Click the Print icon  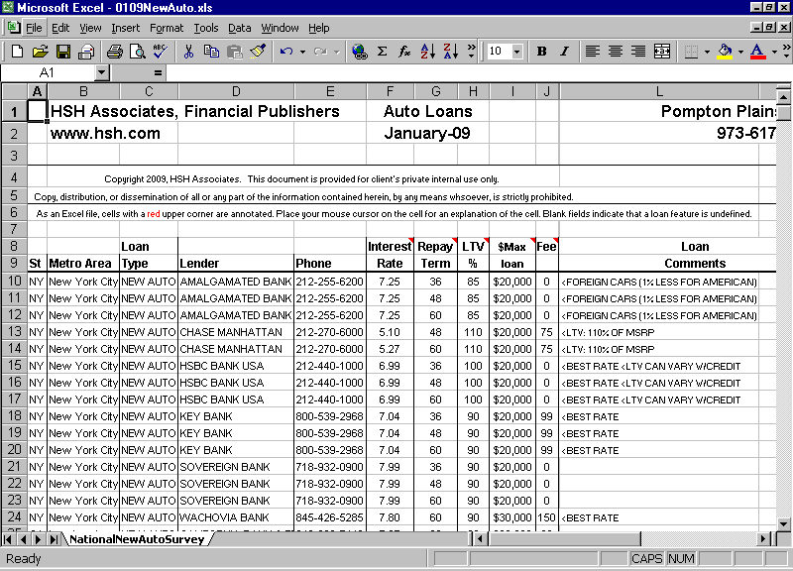(x=115, y=52)
